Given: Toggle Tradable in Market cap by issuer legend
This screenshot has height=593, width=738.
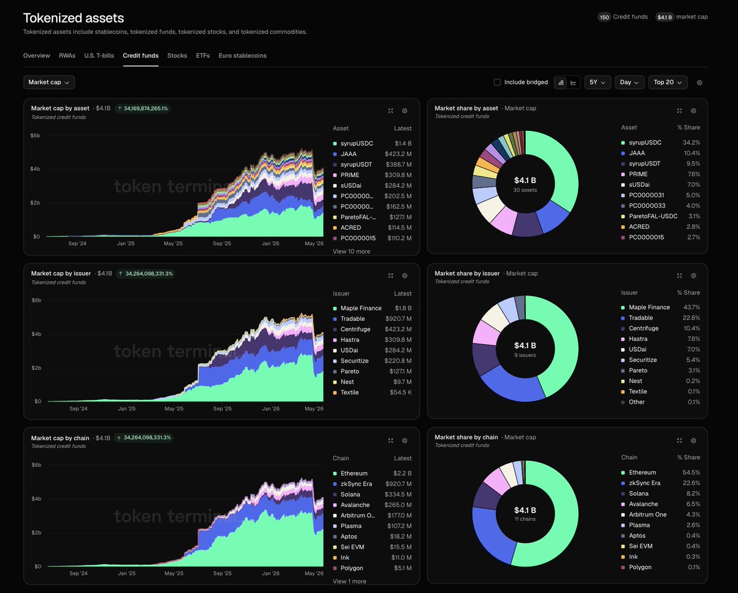Looking at the screenshot, I should [x=372, y=319].
